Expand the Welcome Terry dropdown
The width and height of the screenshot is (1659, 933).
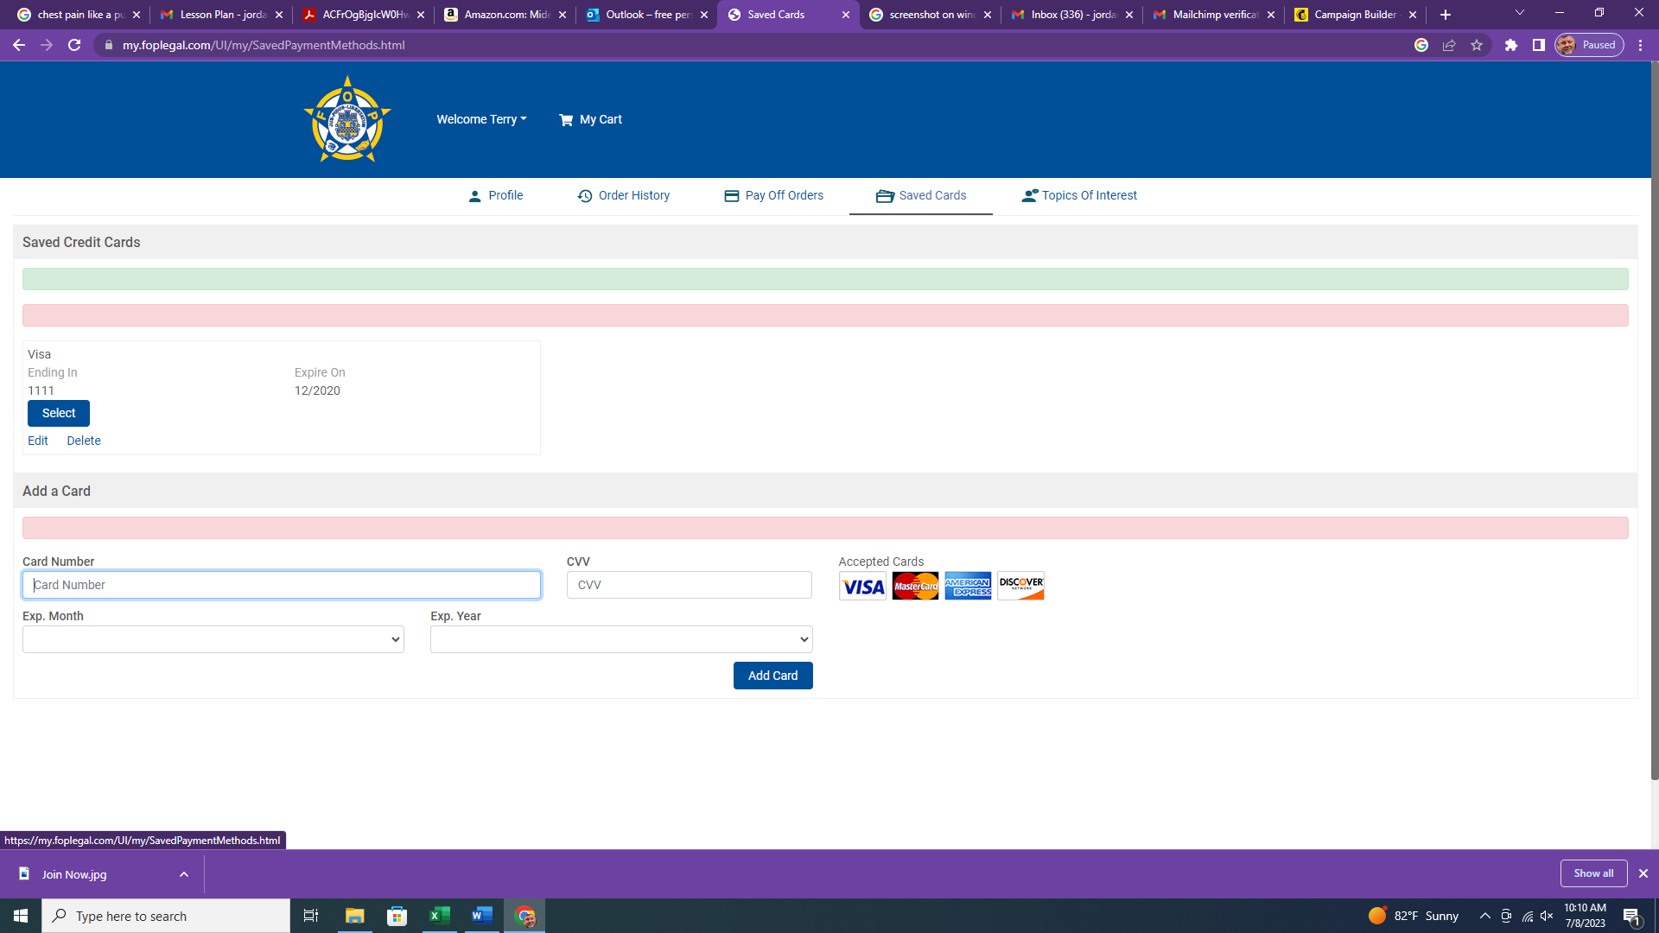click(x=481, y=119)
